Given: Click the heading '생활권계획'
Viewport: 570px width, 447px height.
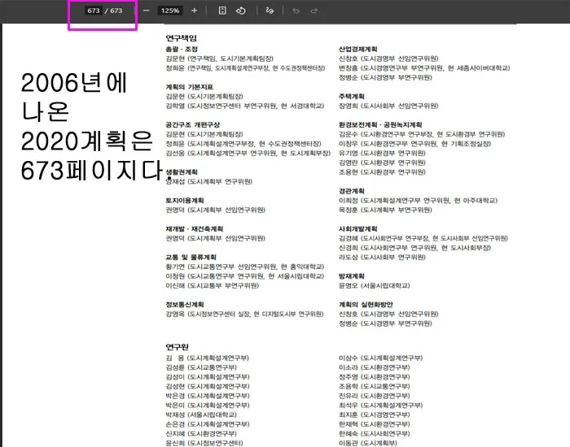Looking at the screenshot, I should (x=182, y=171).
